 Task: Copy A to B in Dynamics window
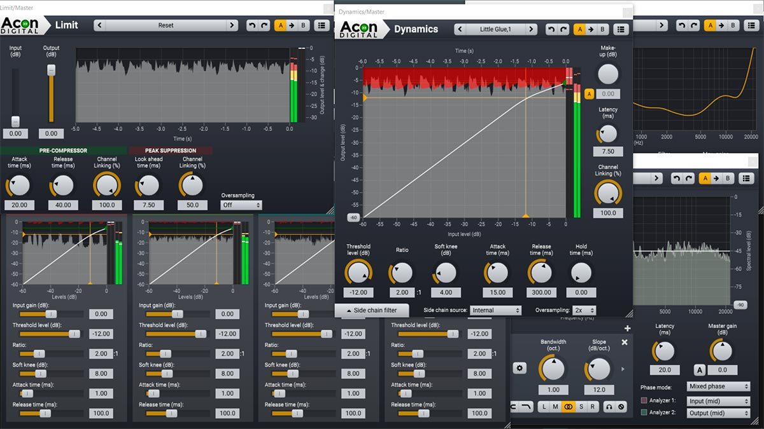coord(591,29)
